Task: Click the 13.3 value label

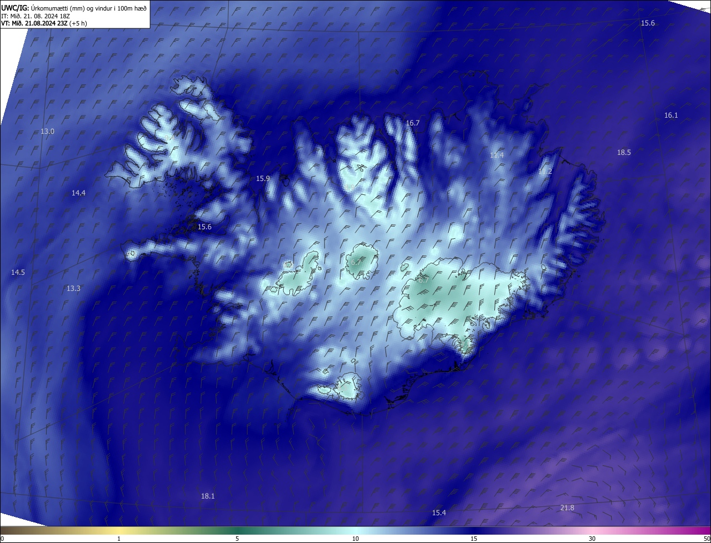Action: 73,288
